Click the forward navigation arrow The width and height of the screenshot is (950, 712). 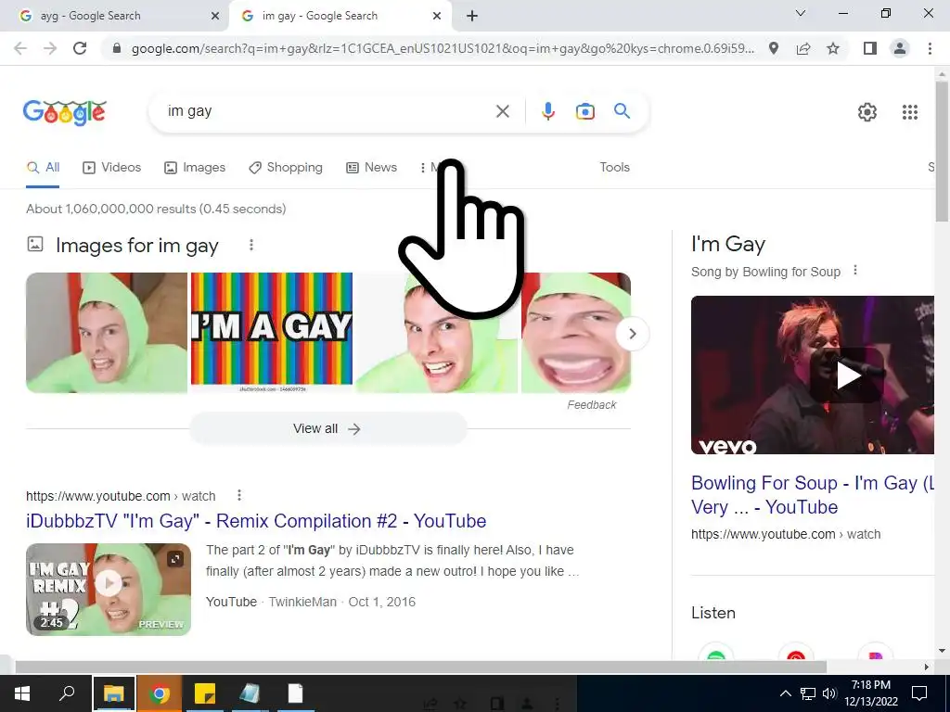coord(50,48)
